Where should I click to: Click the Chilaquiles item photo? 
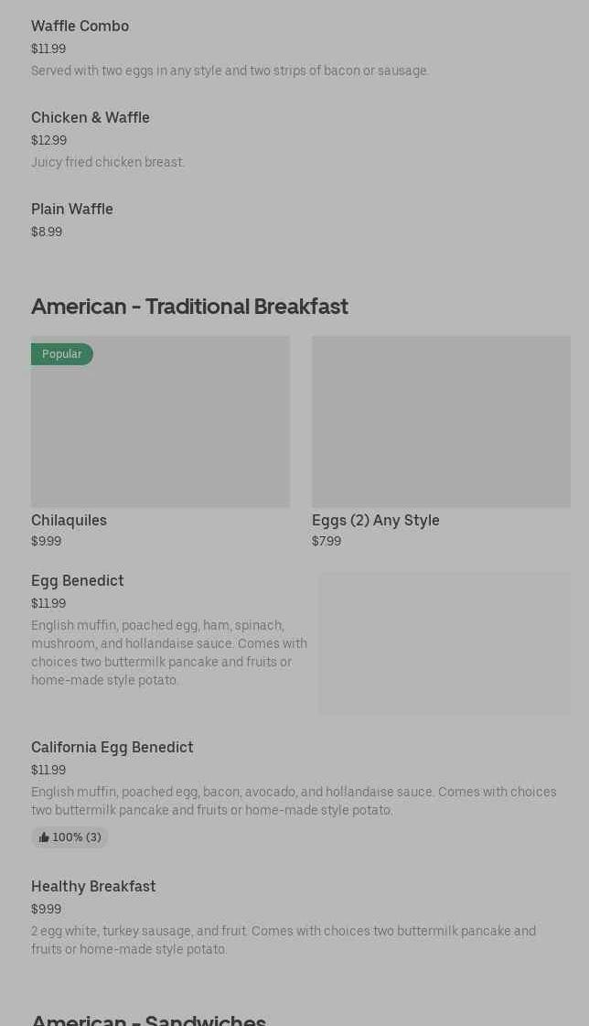(160, 422)
